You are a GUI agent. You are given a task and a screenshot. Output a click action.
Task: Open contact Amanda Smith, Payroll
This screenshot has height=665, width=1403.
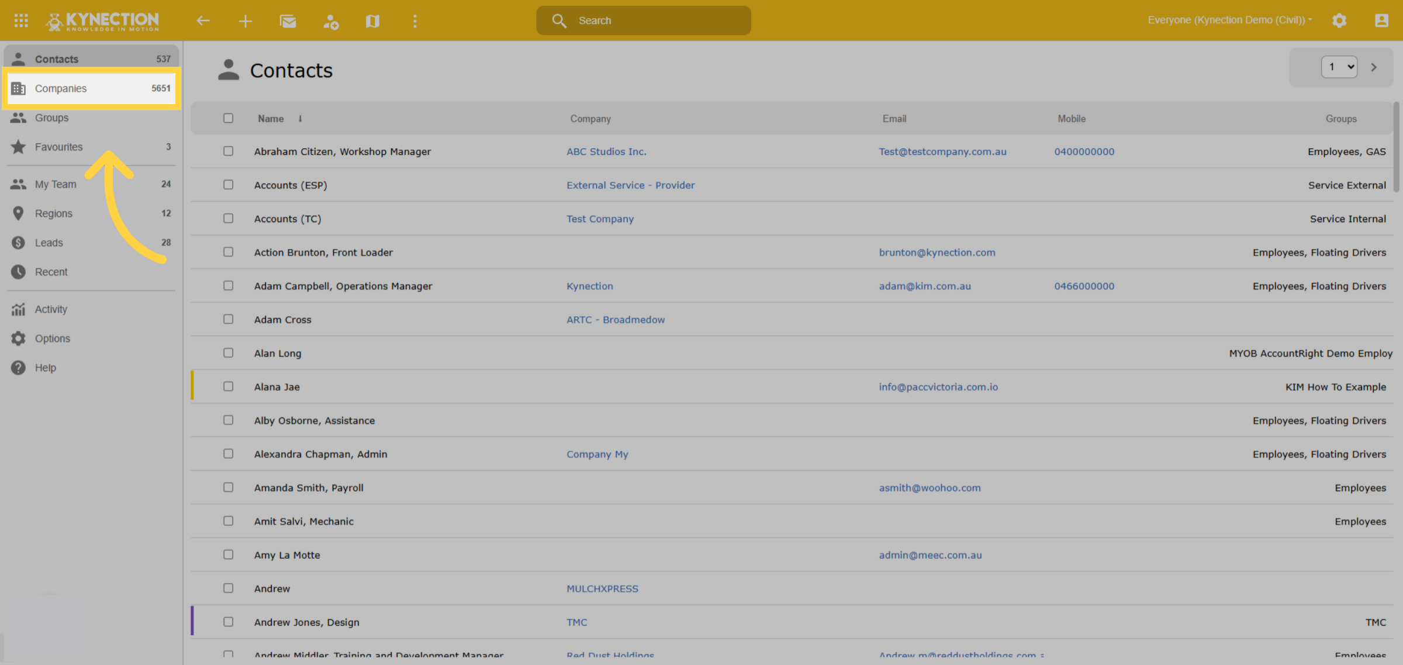coord(308,488)
